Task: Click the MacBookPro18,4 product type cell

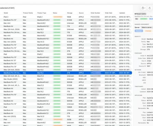Action: point(43,104)
